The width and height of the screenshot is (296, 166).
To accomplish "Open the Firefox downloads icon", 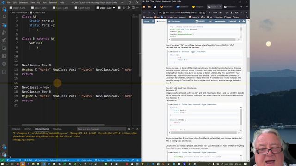I will 231,12.
